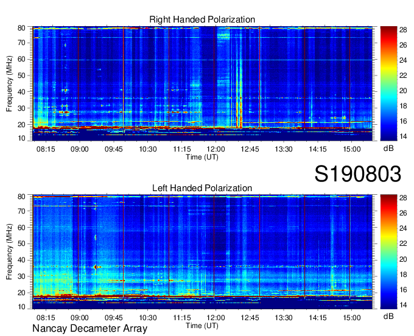Click the left-handed polarization spectrogram image
This screenshot has height=336, width=414.
point(202,252)
